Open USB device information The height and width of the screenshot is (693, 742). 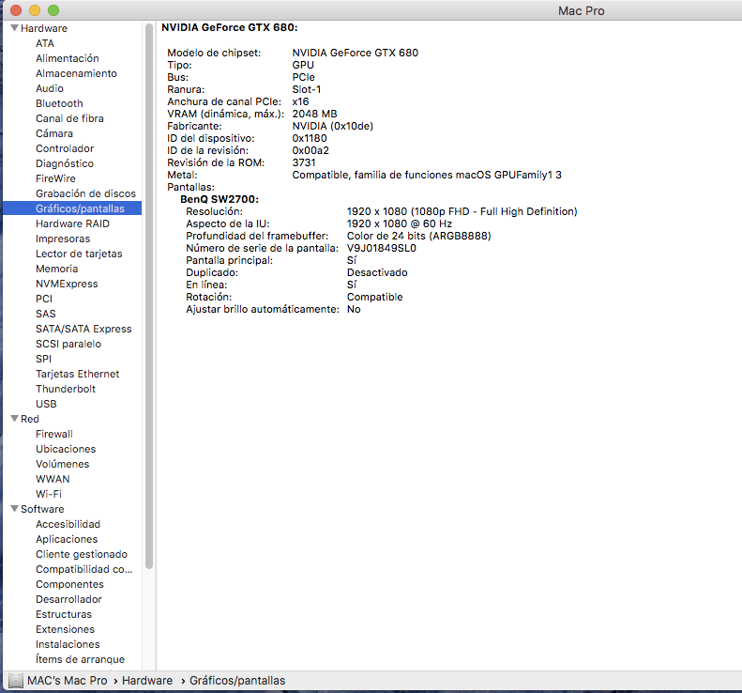tap(46, 404)
